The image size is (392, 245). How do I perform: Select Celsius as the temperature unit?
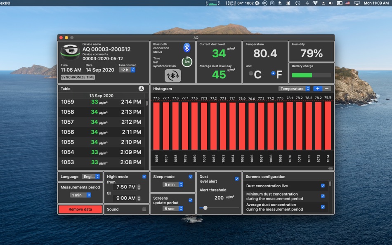(251, 73)
